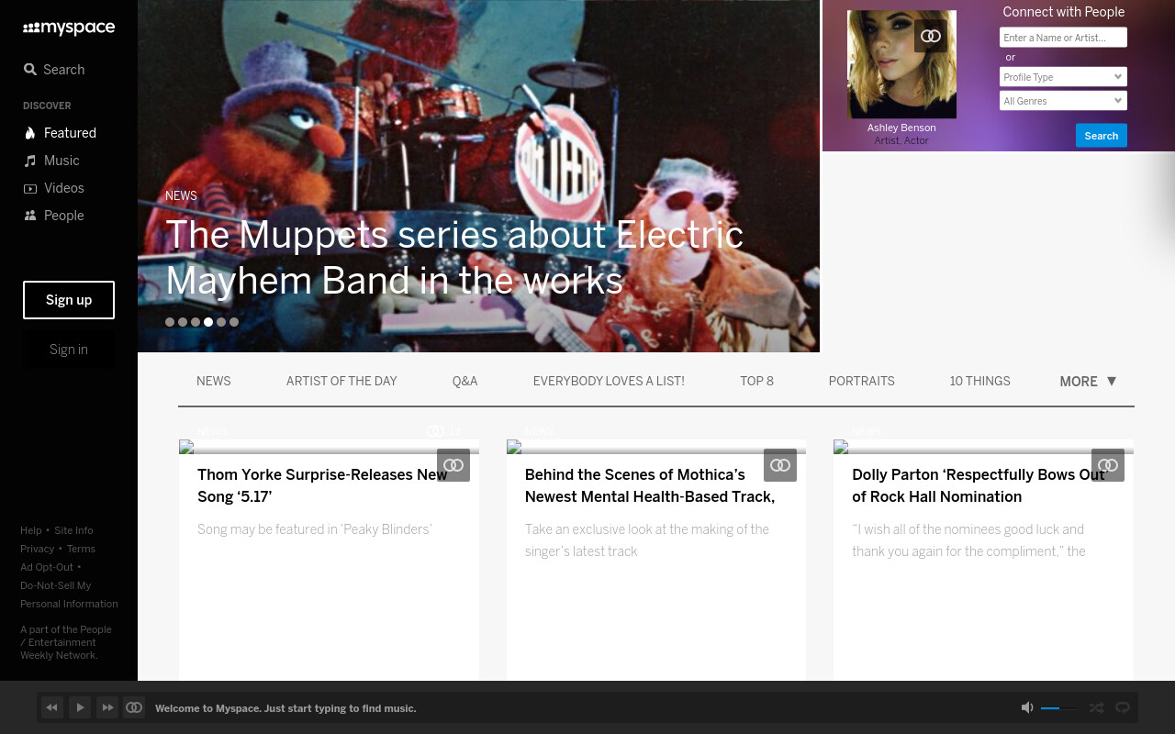1175x734 pixels.
Task: Open Search in the sidebar
Action: 54,70
